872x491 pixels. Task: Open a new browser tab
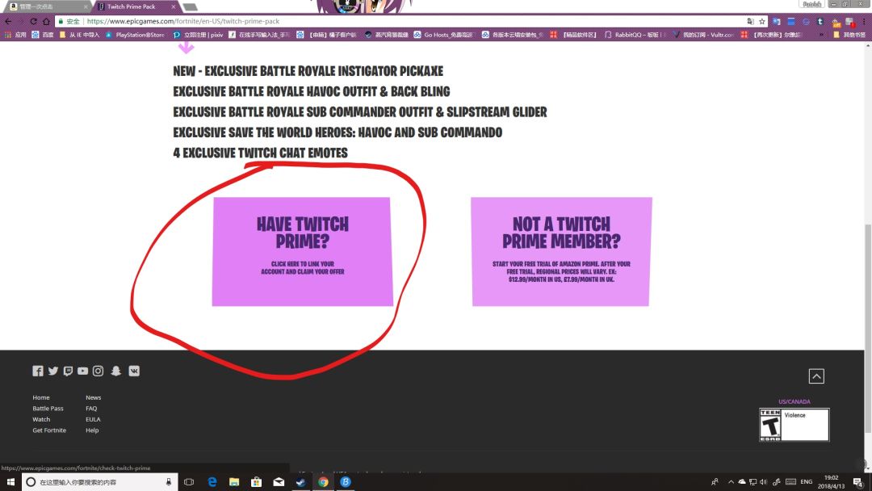[x=191, y=6]
